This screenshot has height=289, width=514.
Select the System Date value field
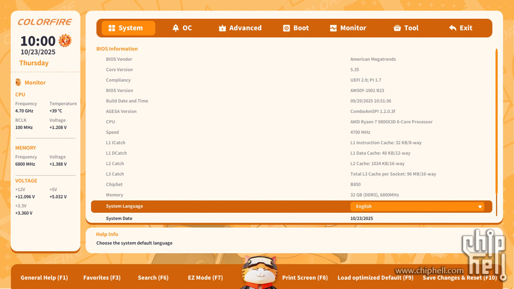(x=362, y=218)
